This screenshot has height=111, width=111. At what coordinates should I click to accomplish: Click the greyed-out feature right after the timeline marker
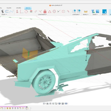[28, 108]
